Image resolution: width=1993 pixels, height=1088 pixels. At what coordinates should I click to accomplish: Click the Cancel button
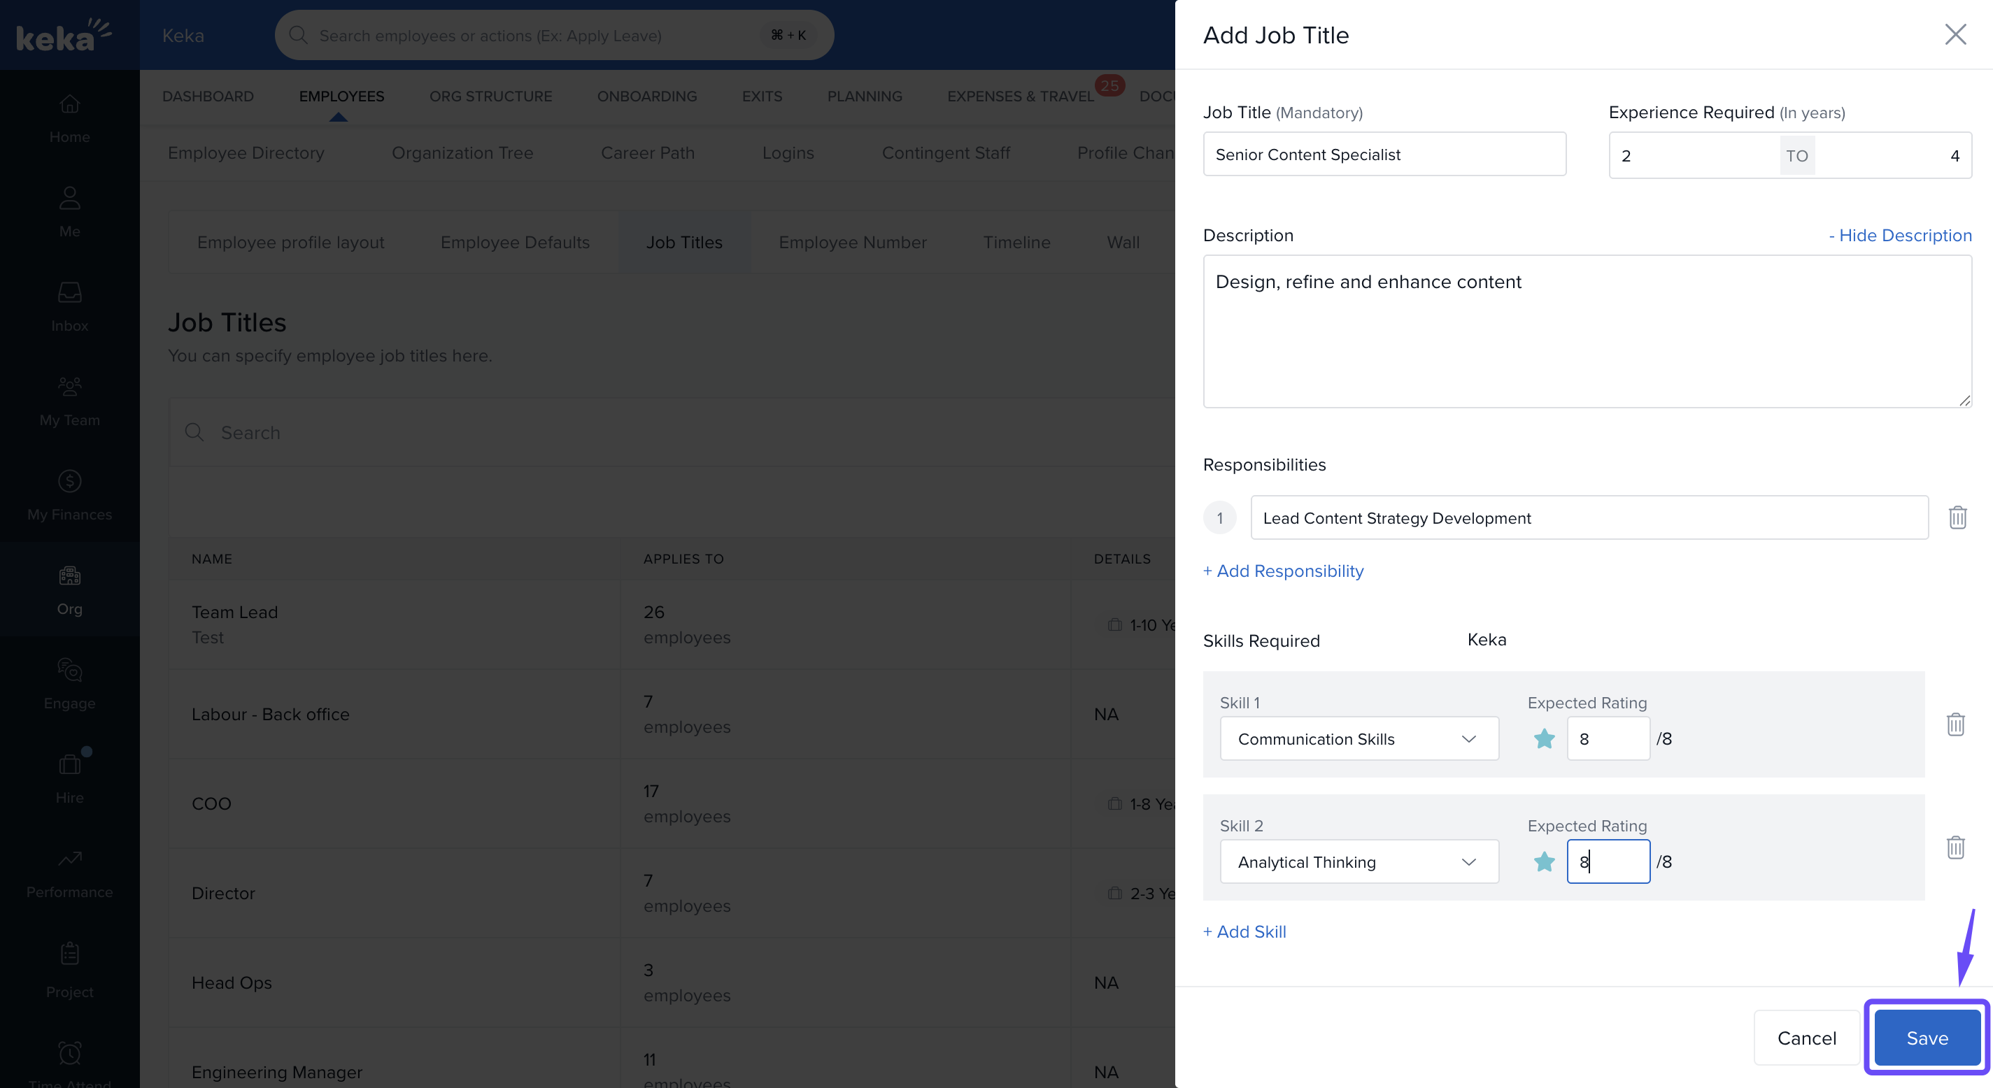[x=1806, y=1038]
